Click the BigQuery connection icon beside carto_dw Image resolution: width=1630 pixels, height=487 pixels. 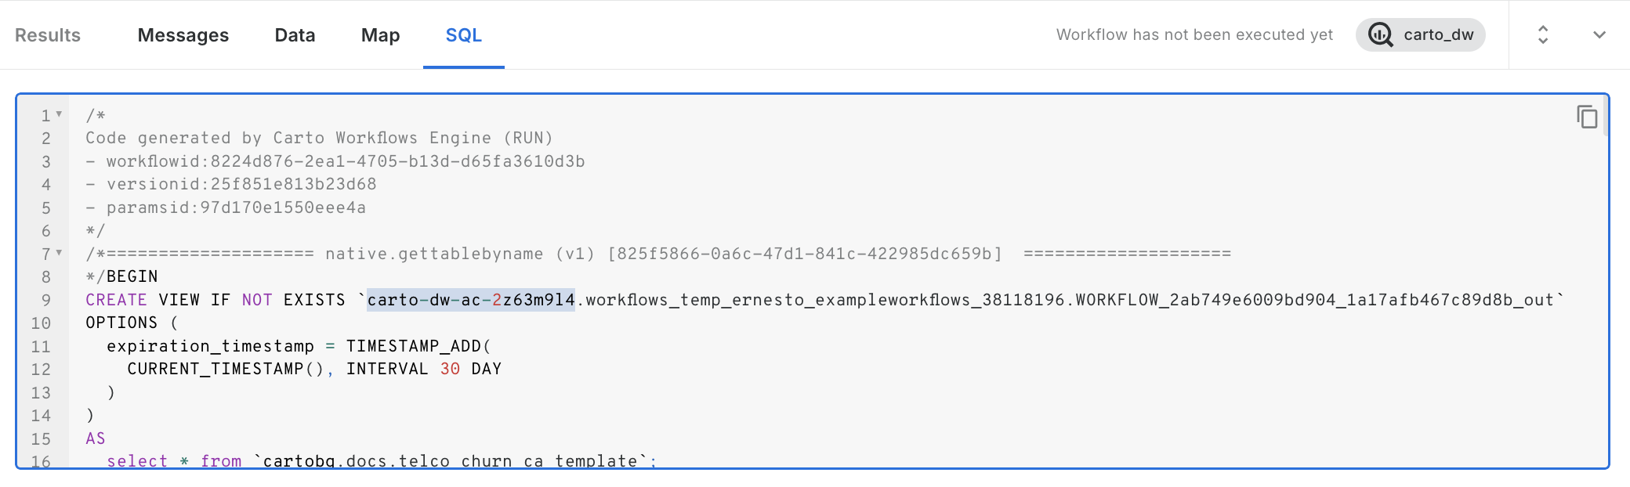[1380, 34]
